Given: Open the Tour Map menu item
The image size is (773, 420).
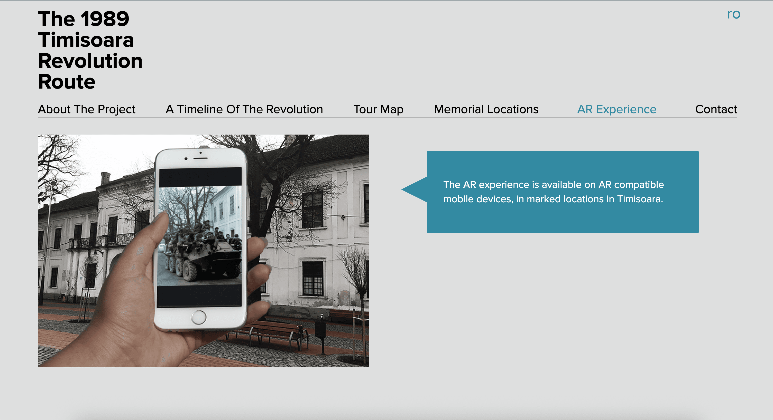Looking at the screenshot, I should coord(378,109).
